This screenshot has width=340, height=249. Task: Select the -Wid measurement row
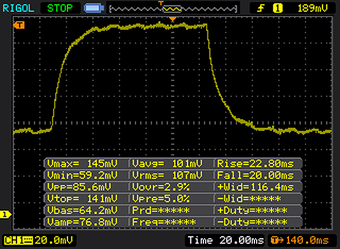[x=258, y=199]
